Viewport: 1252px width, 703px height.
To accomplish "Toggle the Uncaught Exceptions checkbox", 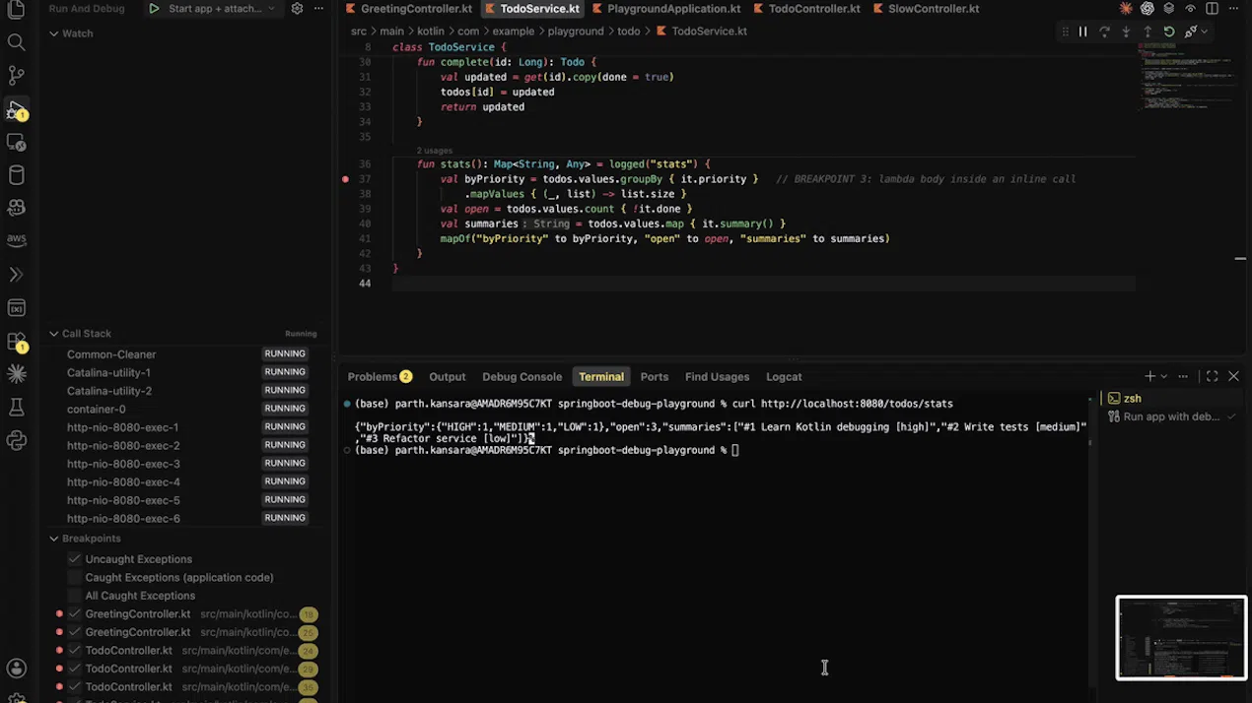I will [75, 559].
